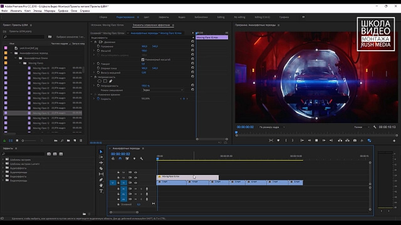This screenshot has width=401, height=225.
Task: Go to Out point
Action: pyautogui.click(x=331, y=140)
